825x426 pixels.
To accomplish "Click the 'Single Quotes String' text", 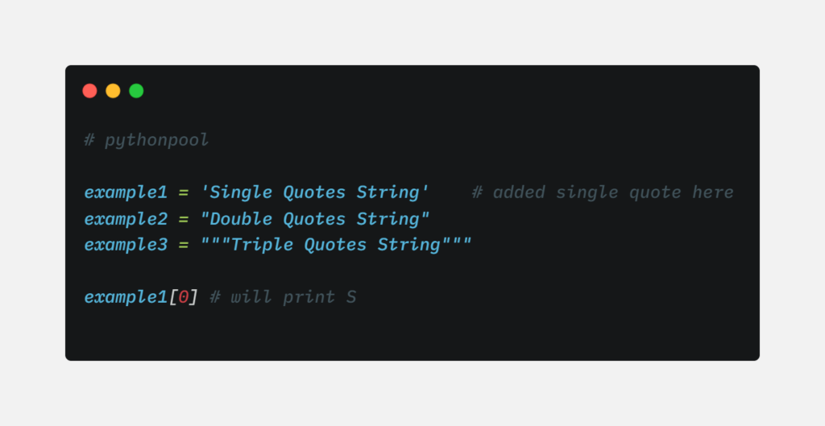I will [315, 192].
